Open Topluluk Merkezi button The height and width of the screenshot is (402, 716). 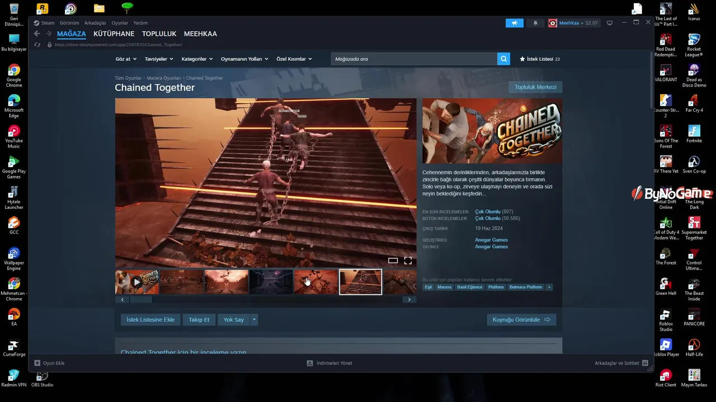[x=535, y=87]
